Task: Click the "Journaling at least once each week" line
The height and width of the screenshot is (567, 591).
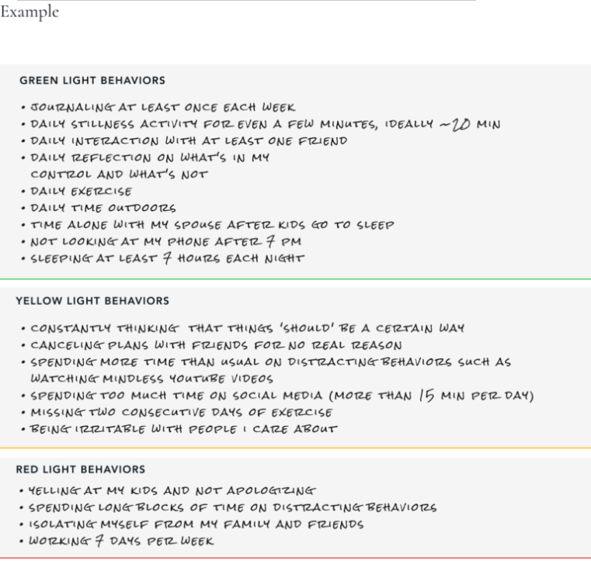Action: pyautogui.click(x=163, y=108)
